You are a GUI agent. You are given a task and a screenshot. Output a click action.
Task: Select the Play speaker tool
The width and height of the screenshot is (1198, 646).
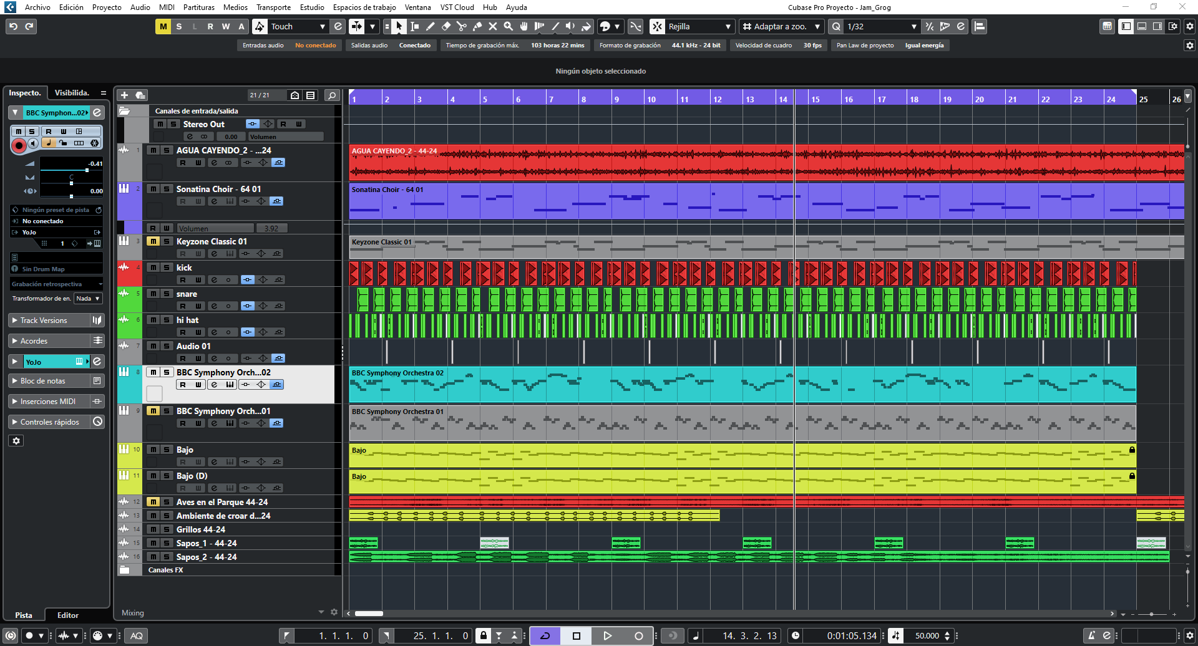click(570, 26)
